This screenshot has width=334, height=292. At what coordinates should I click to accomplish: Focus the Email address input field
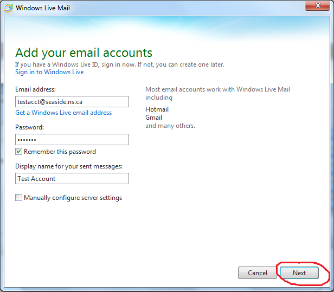tap(72, 101)
